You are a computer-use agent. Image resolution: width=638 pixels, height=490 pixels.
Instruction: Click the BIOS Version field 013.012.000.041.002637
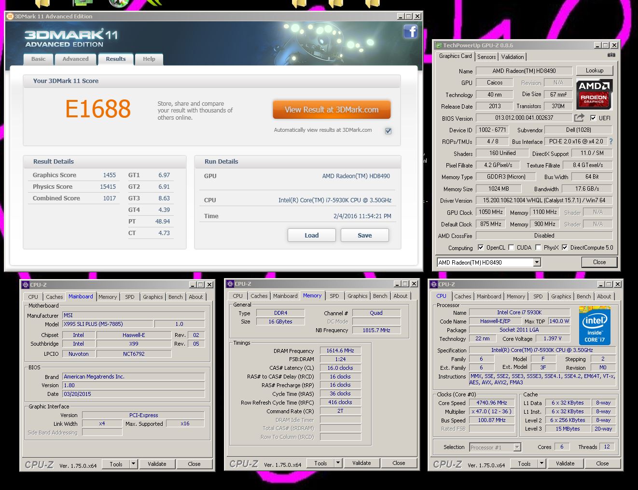524,118
